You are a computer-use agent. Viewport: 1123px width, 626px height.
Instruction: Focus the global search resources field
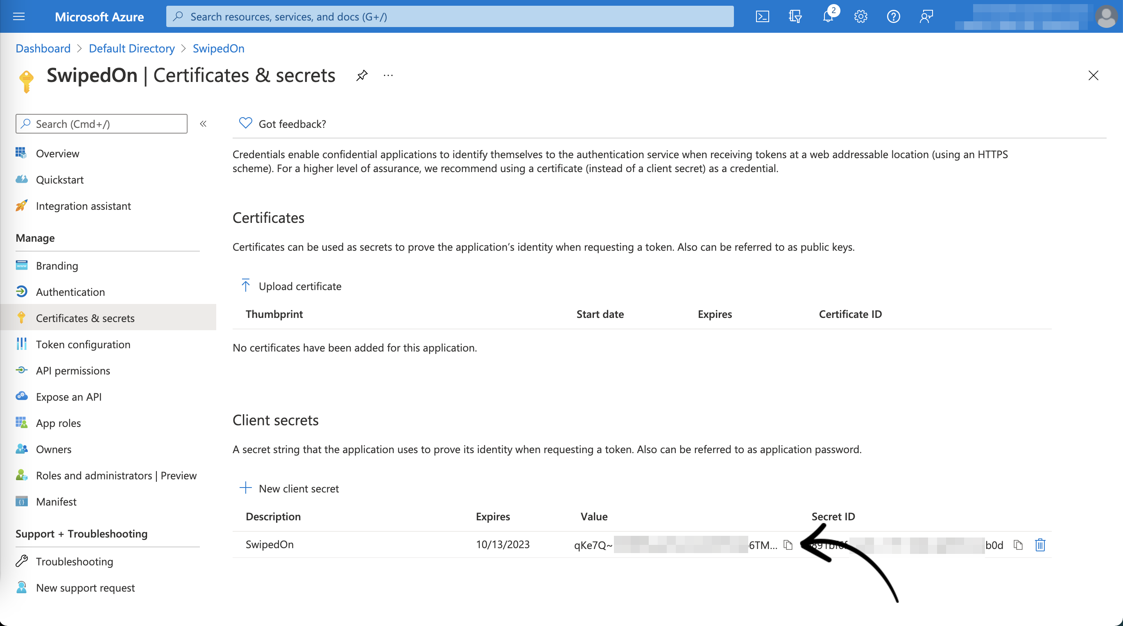[x=449, y=16]
